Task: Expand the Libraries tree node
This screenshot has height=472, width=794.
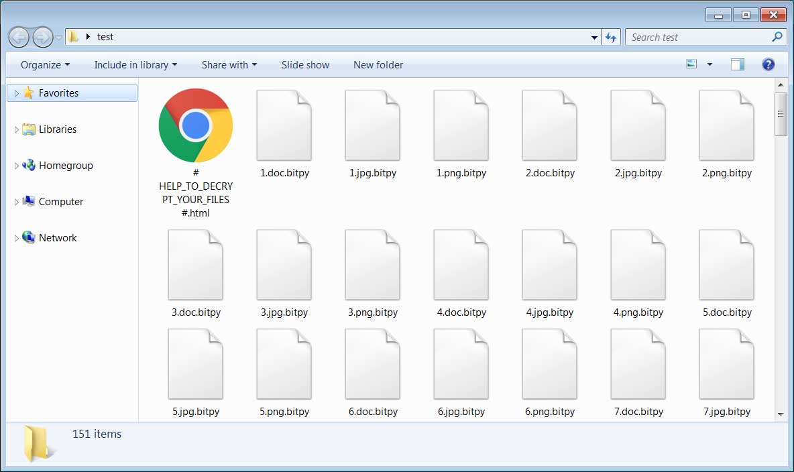Action: pos(16,129)
